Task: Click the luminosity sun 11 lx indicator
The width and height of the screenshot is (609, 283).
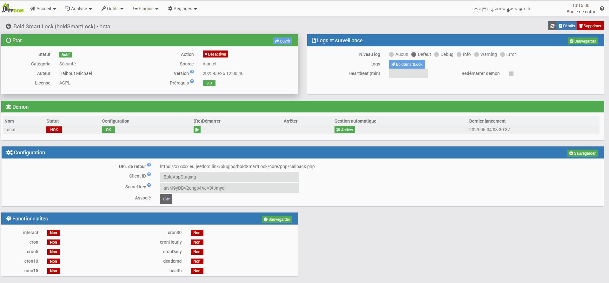Action: pos(525,10)
